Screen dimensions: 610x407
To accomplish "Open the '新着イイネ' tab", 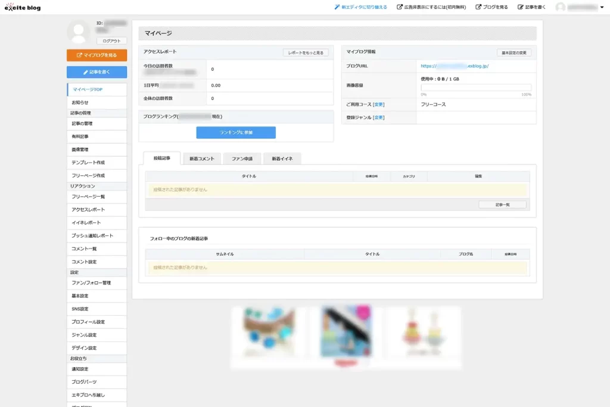I will tap(282, 159).
